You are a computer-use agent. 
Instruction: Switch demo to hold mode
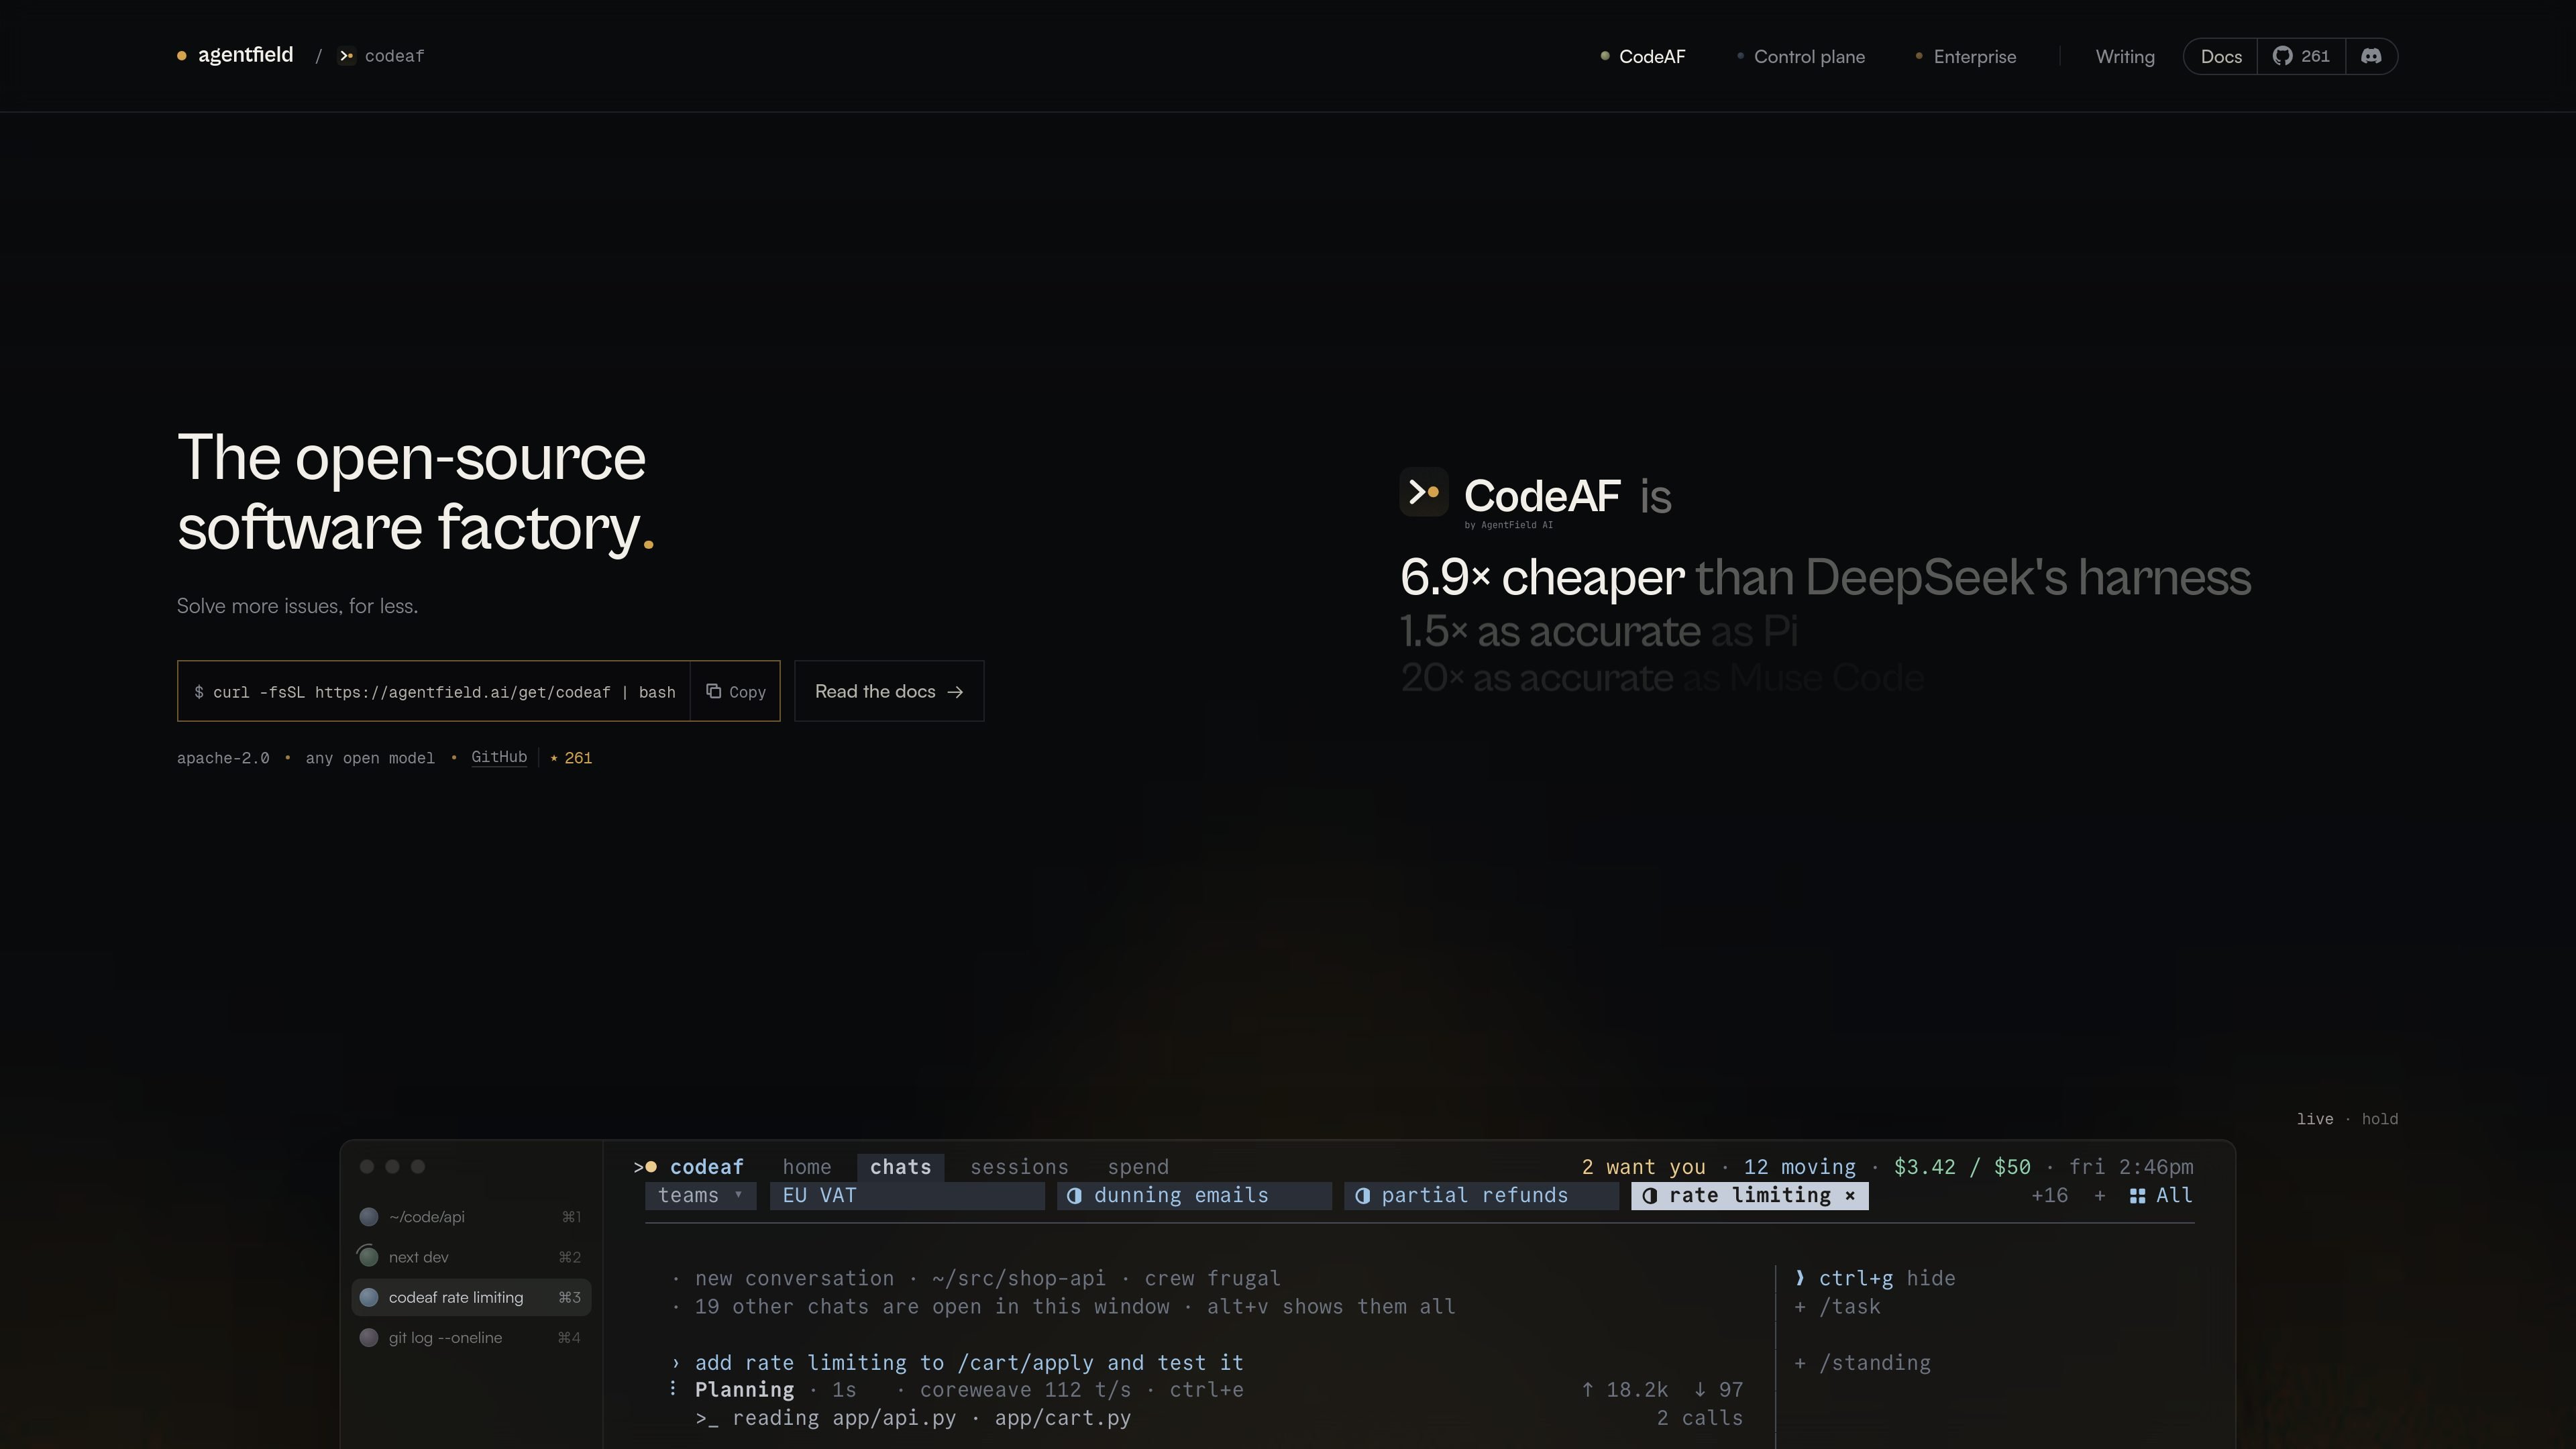[2379, 1119]
